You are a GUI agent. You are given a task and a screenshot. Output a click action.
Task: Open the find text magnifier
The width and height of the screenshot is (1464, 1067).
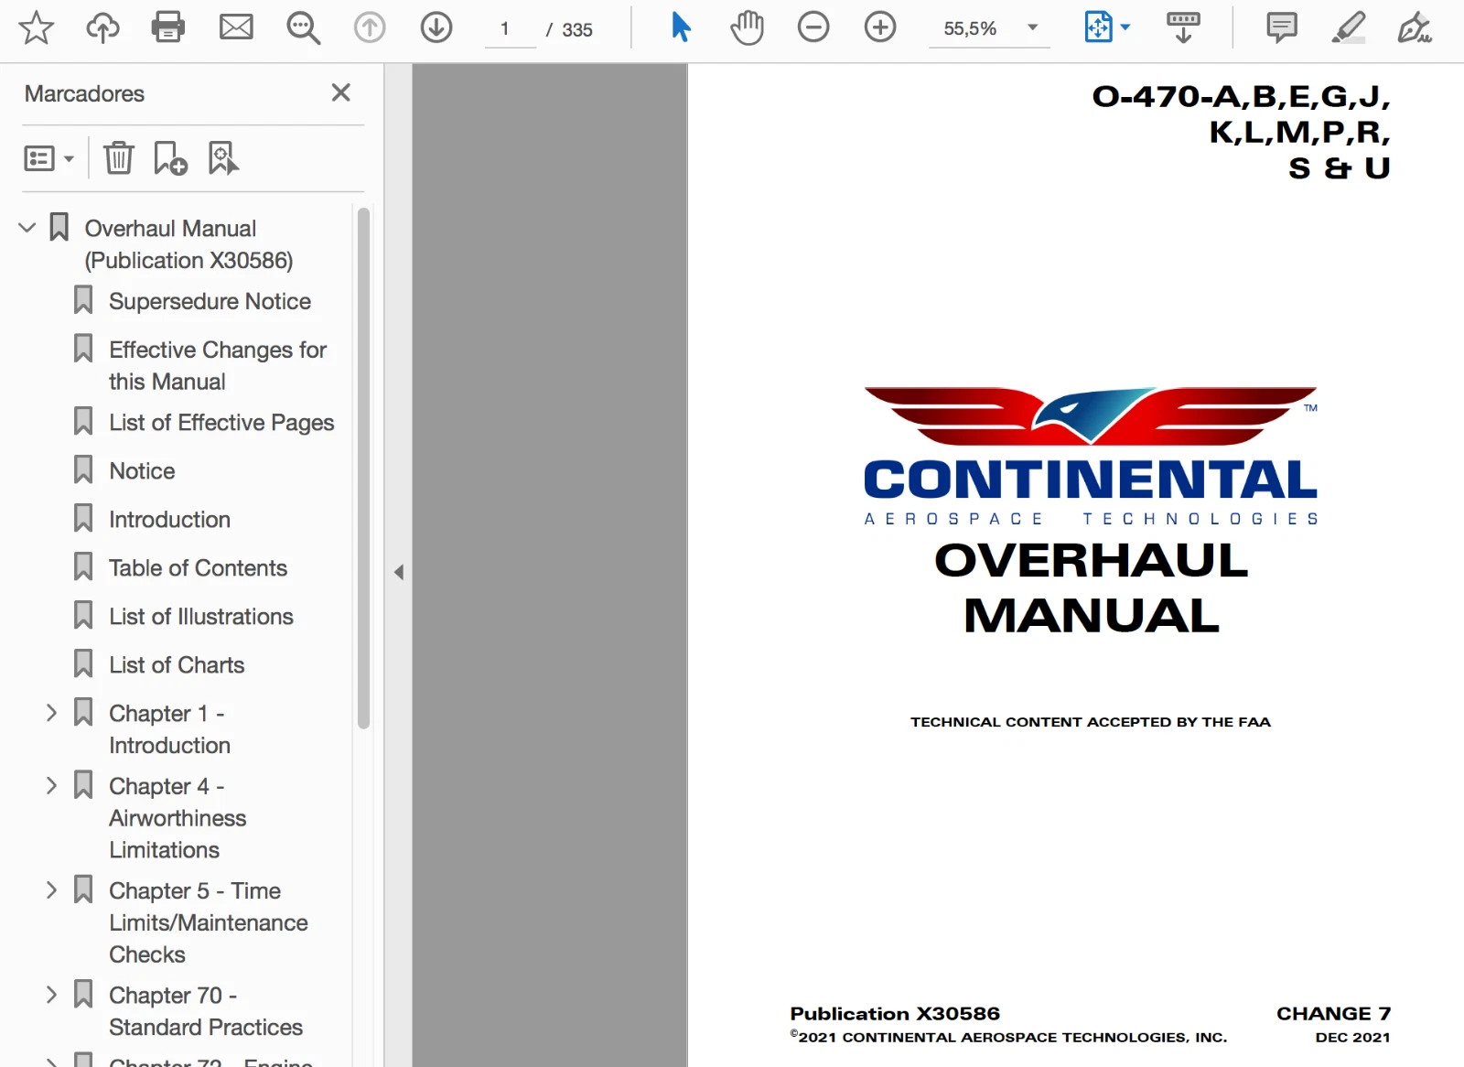(x=303, y=27)
